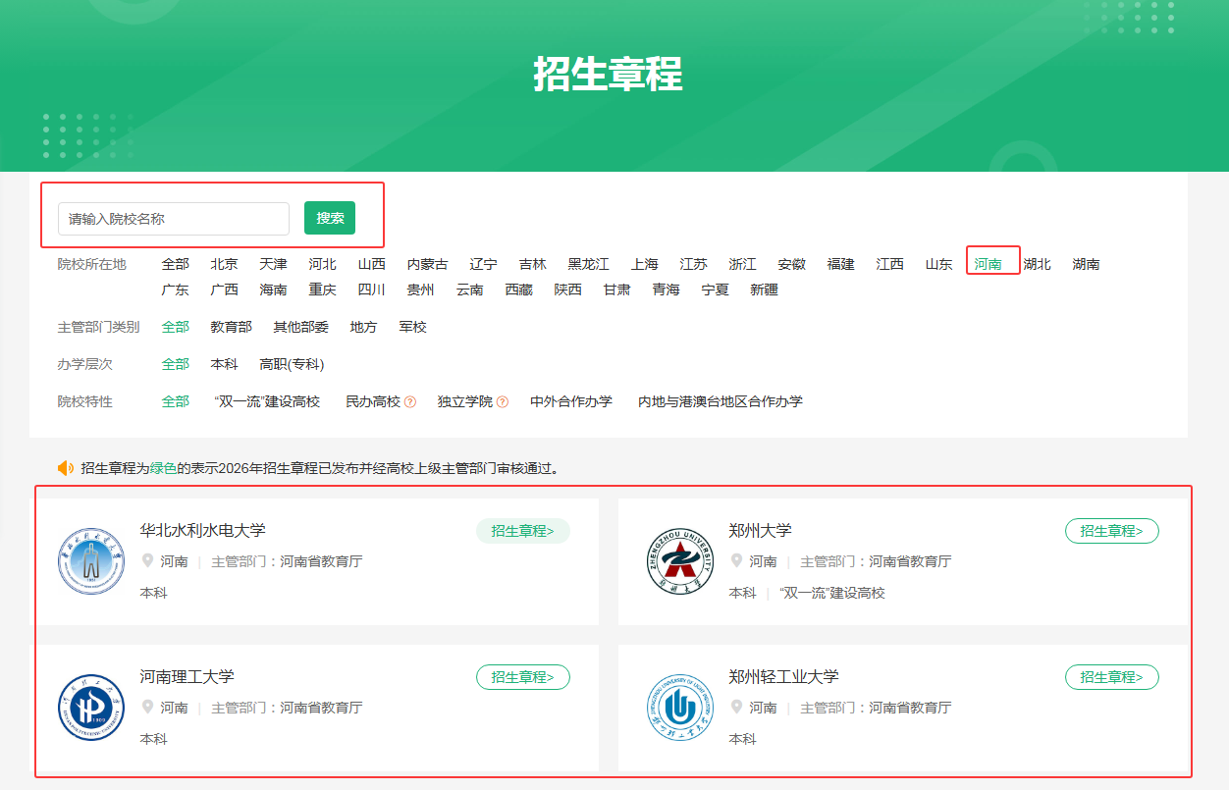Filter schools by 吉林

pyautogui.click(x=533, y=264)
